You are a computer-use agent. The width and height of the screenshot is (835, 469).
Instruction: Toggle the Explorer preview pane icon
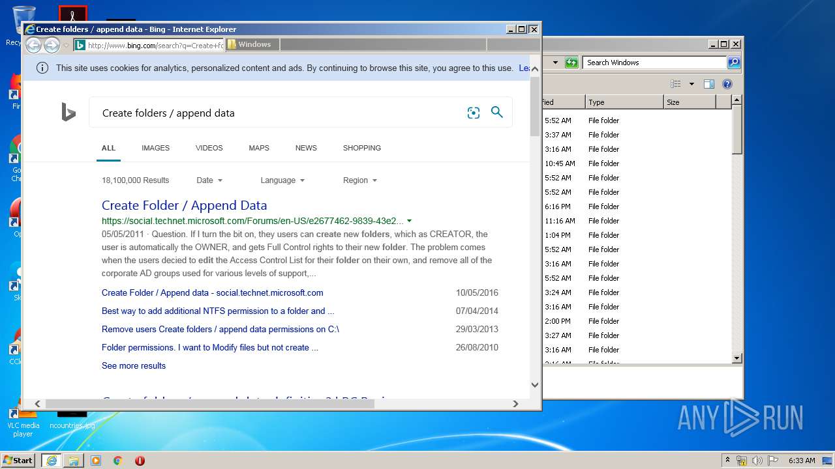(709, 84)
